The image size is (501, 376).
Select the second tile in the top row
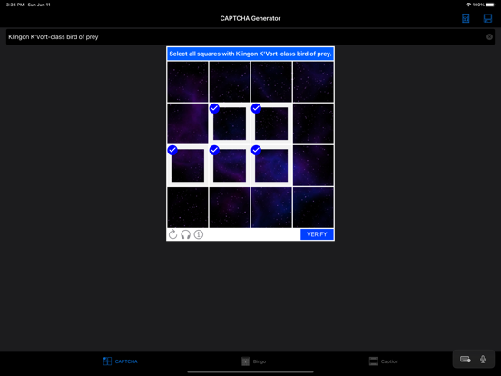[230, 82]
